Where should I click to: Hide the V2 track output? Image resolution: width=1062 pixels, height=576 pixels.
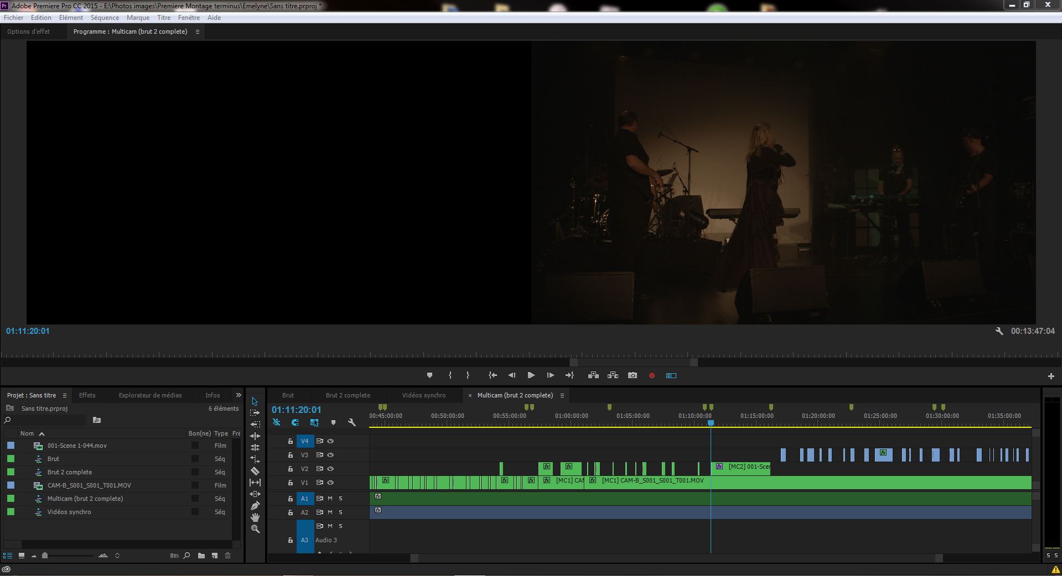330,469
